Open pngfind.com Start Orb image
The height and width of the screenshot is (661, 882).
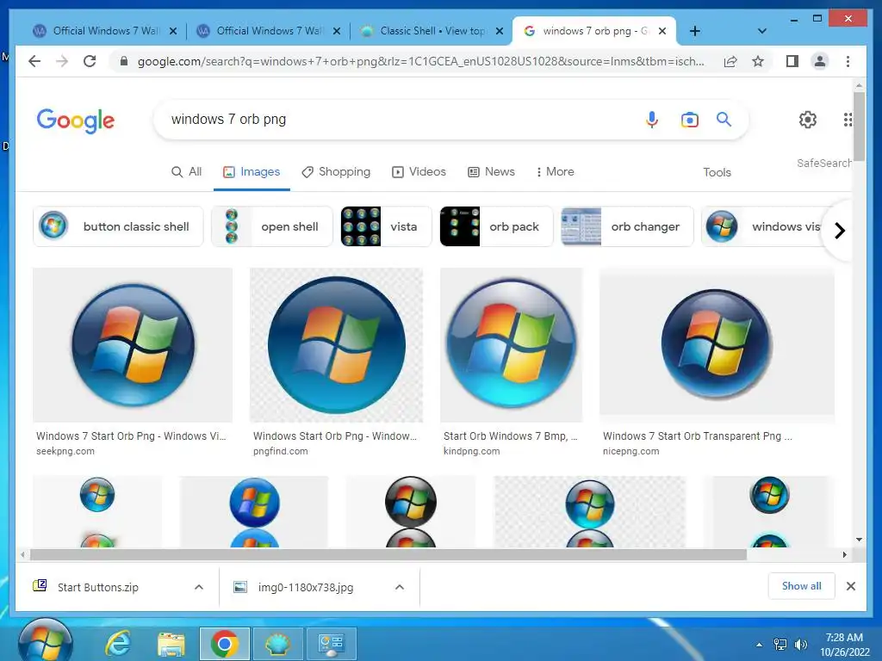[336, 344]
